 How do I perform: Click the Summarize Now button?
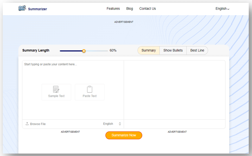124,135
